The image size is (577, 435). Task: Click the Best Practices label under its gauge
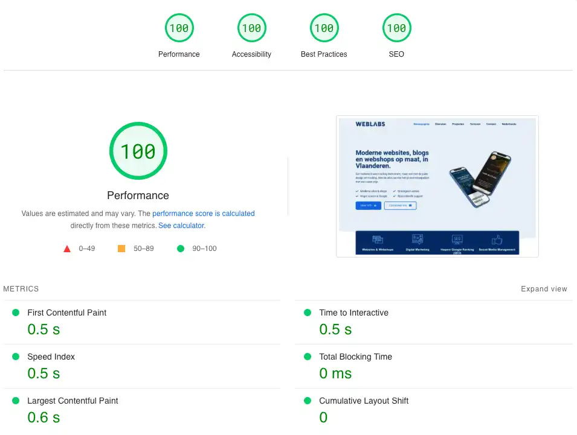click(x=324, y=54)
